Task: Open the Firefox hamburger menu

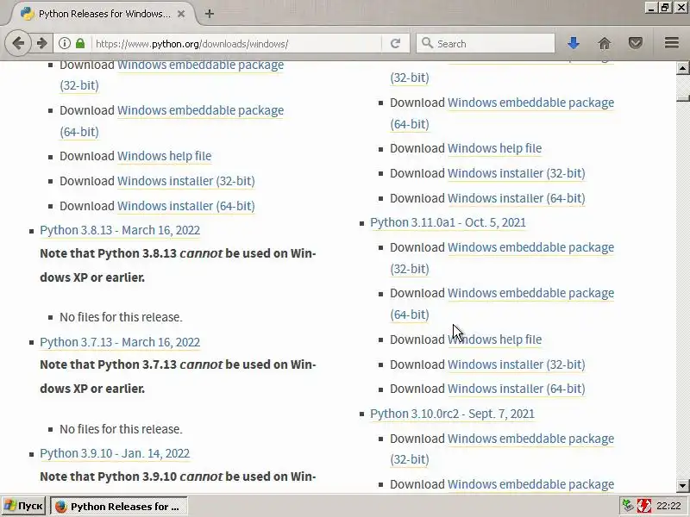Action: click(672, 43)
